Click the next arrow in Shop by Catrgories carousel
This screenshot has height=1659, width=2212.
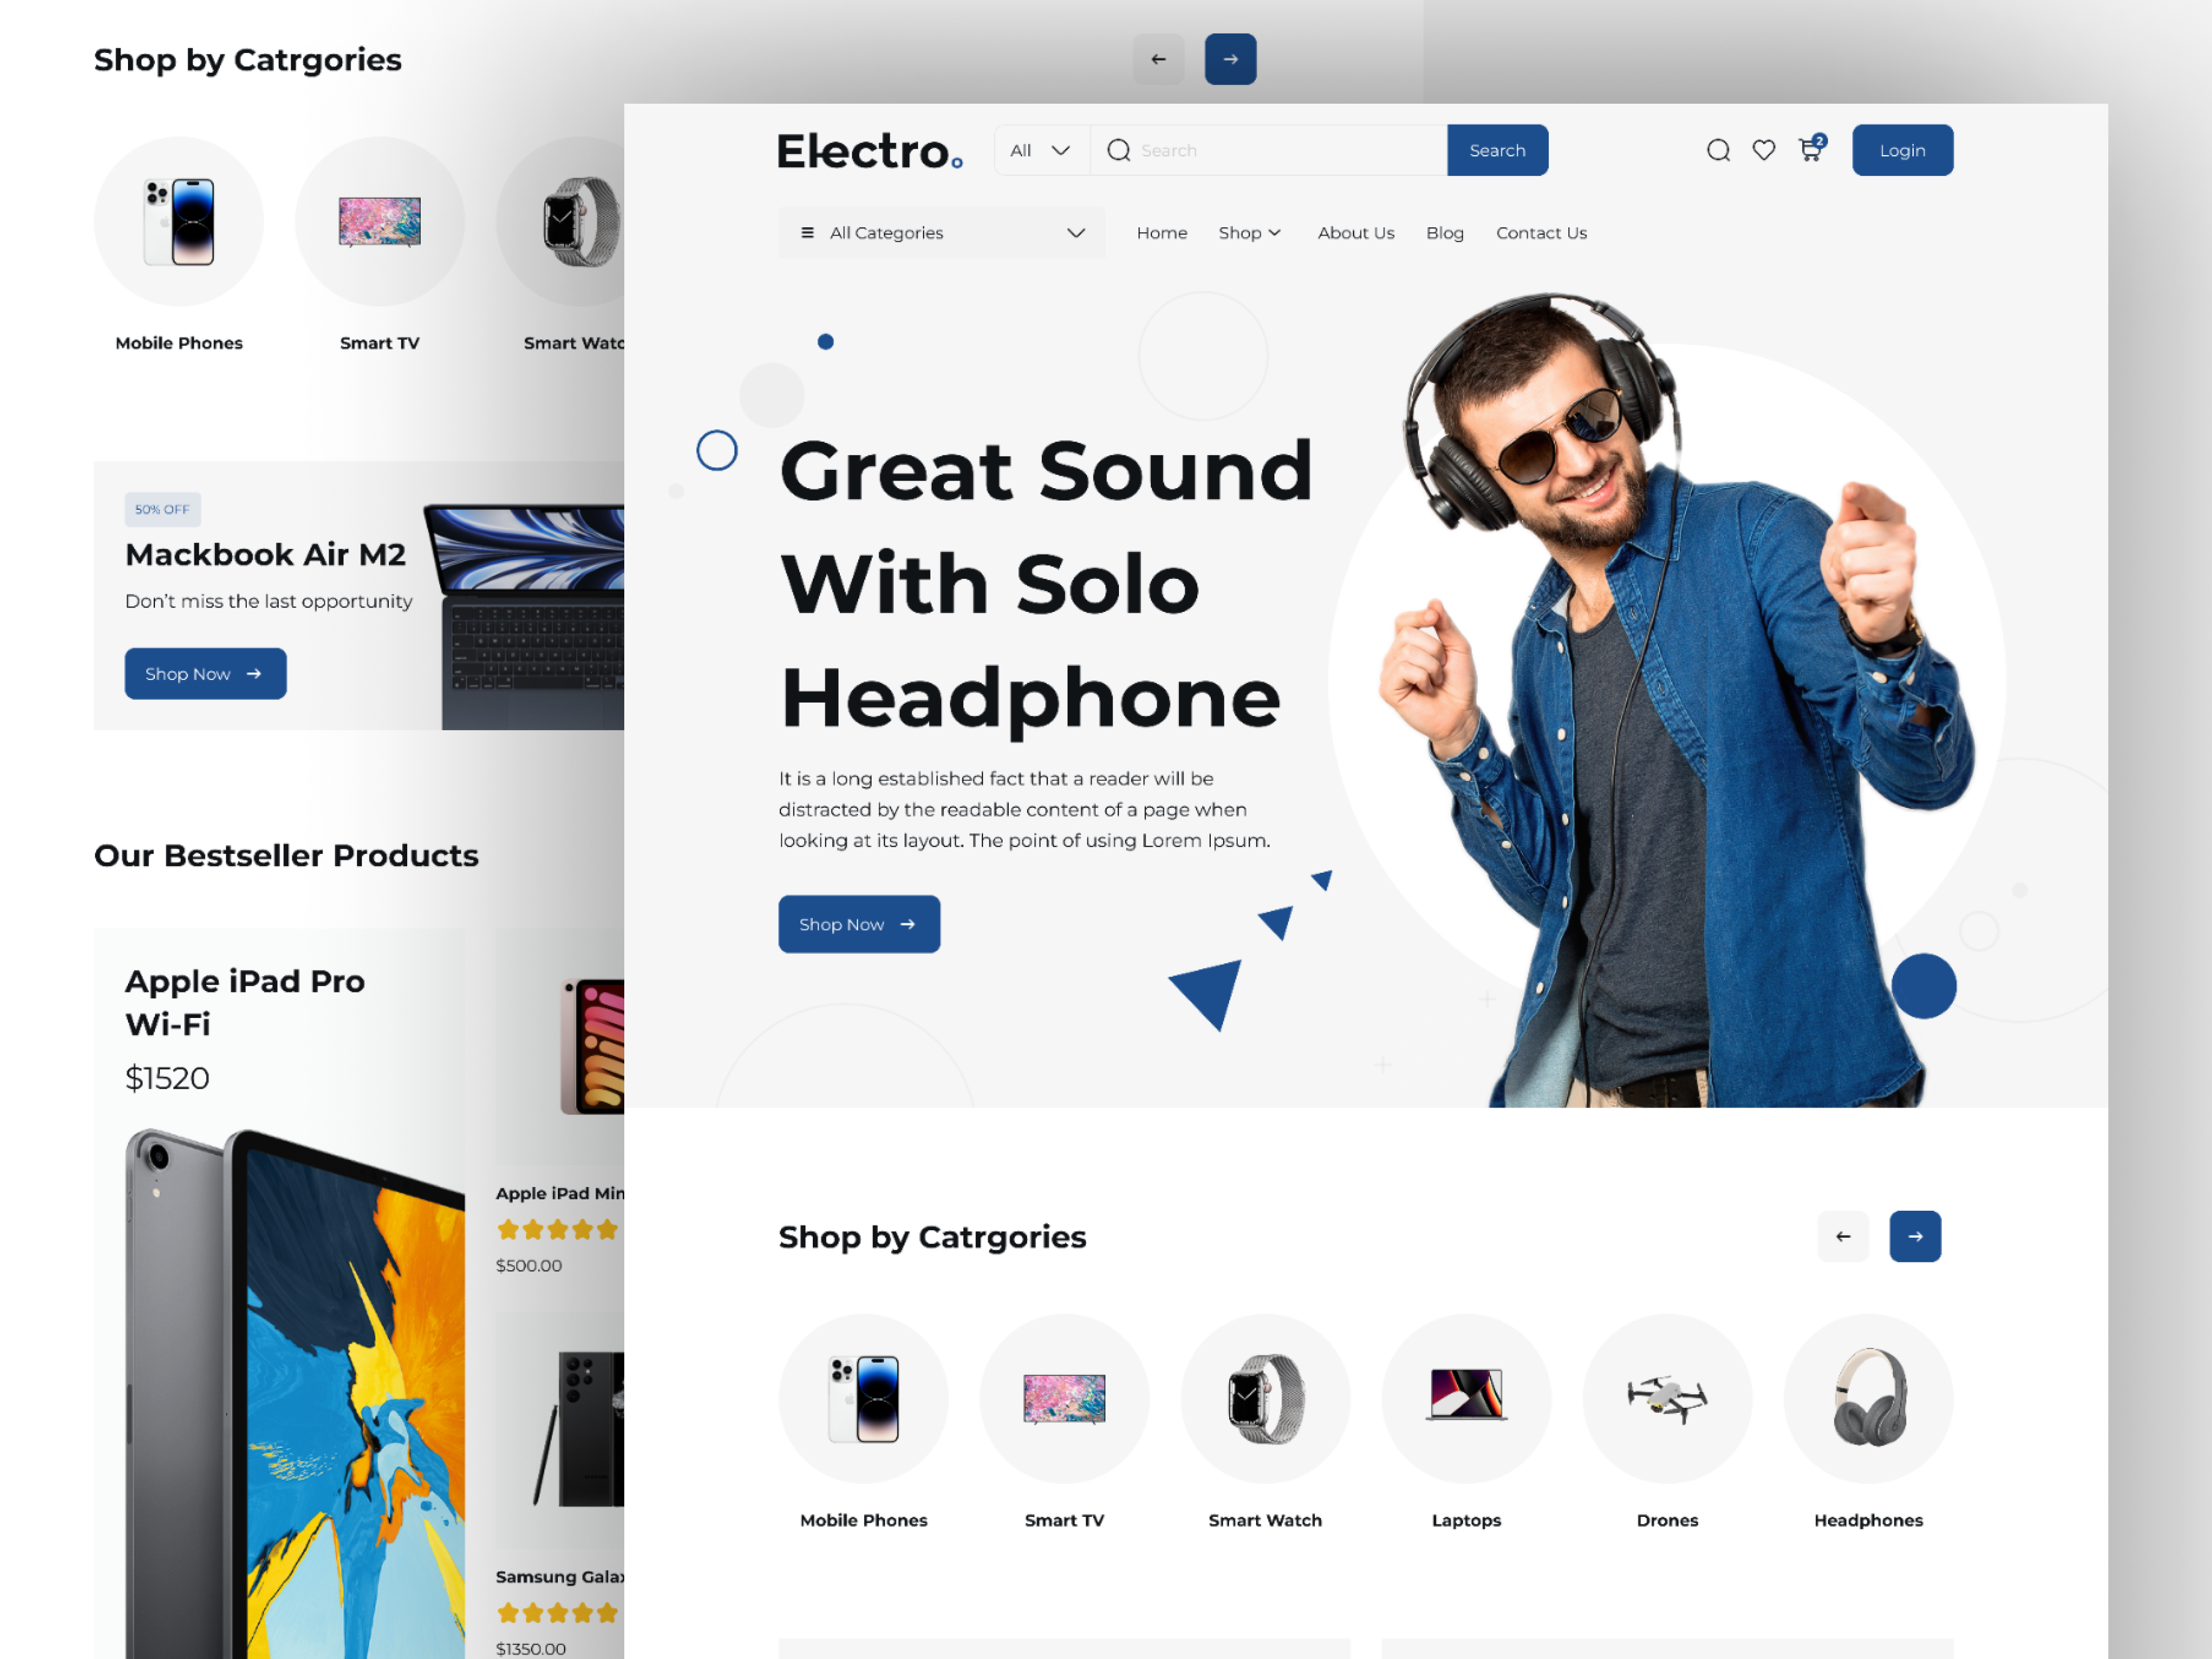(x=1915, y=1236)
